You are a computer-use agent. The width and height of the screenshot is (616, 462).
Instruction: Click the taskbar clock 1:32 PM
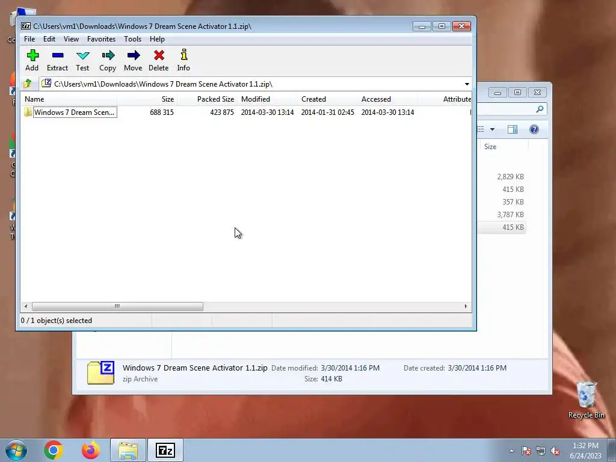(585, 446)
